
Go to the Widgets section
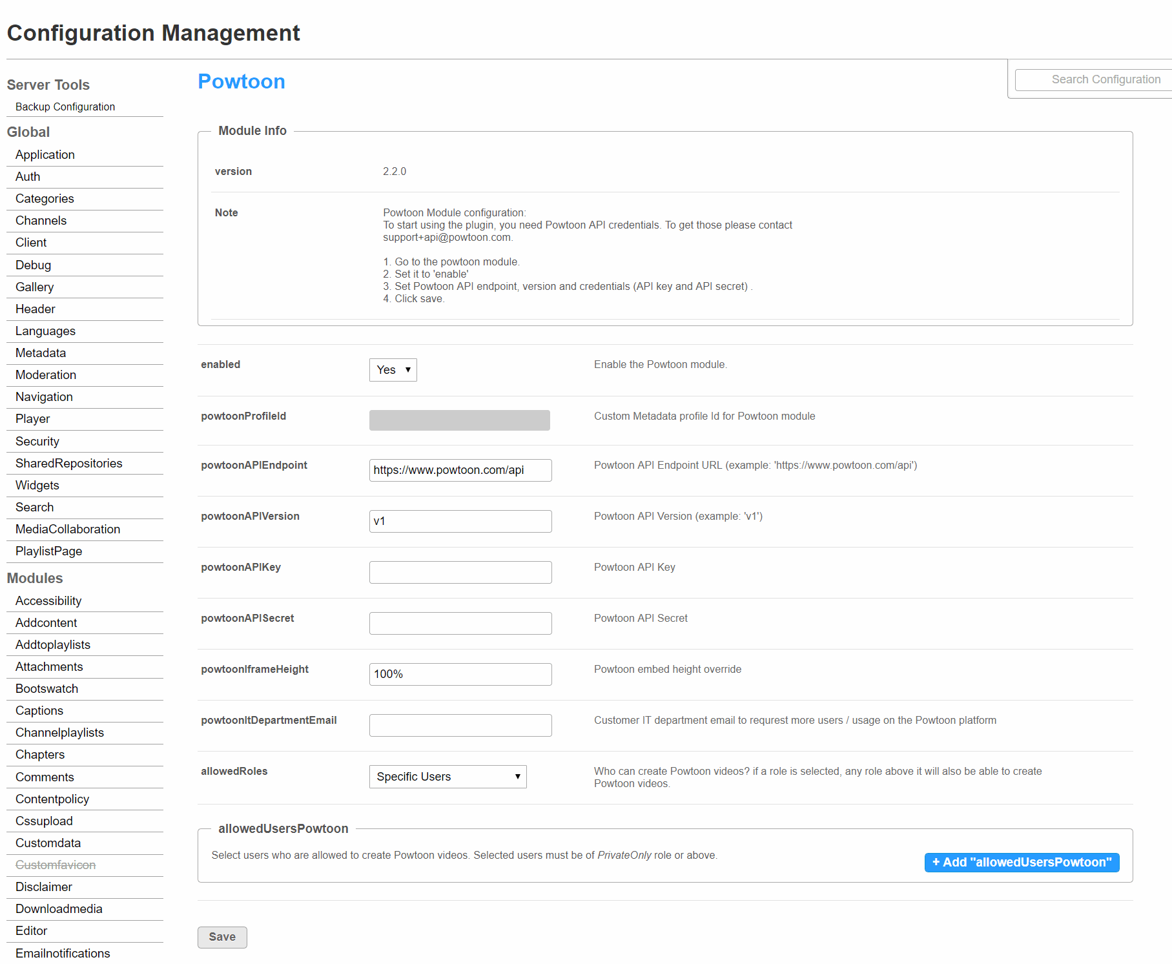pos(37,486)
